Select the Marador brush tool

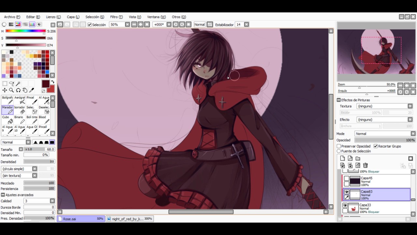(x=7, y=110)
